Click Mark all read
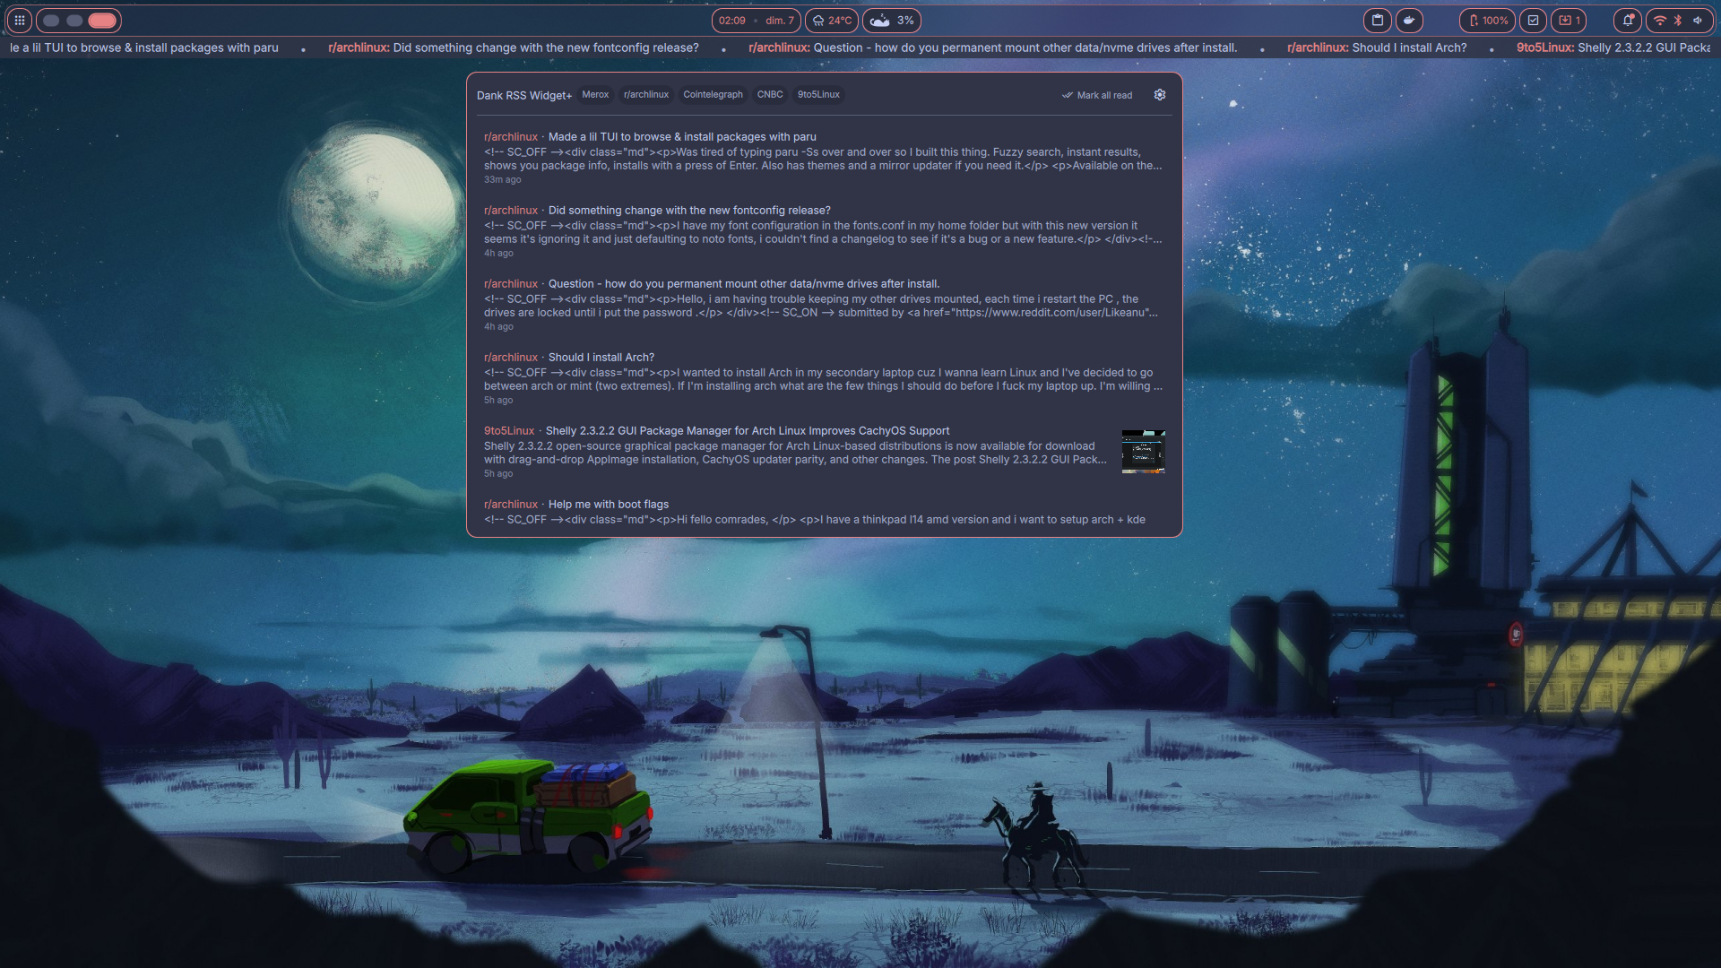1721x968 pixels. [1097, 95]
